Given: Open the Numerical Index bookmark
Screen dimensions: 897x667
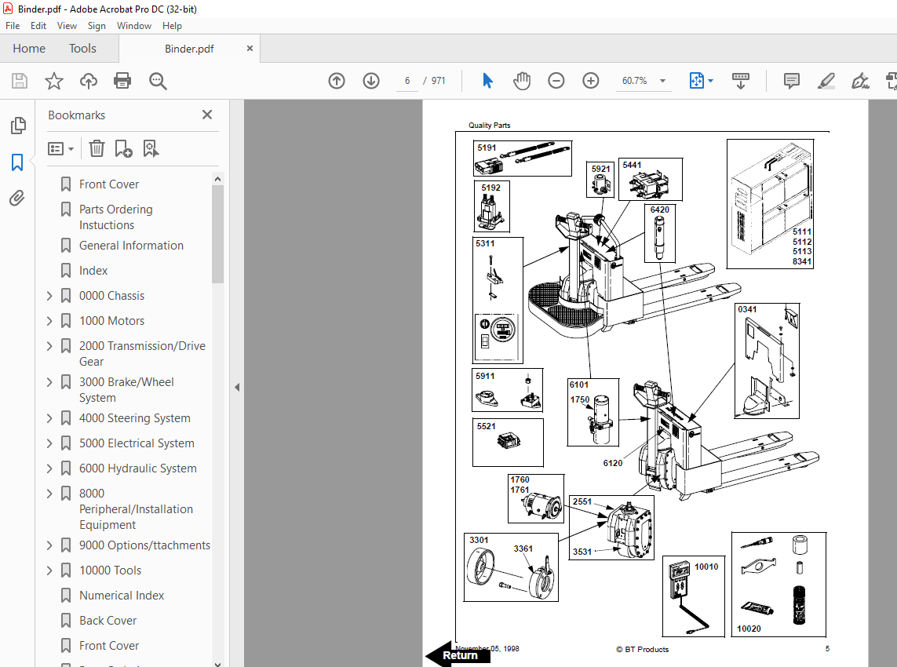Looking at the screenshot, I should click(122, 596).
